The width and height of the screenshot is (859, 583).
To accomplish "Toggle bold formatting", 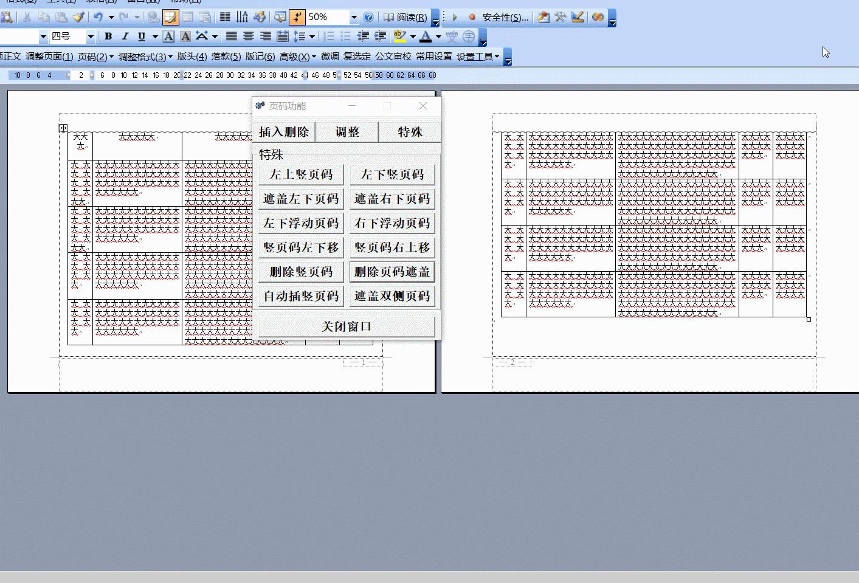I will point(108,36).
